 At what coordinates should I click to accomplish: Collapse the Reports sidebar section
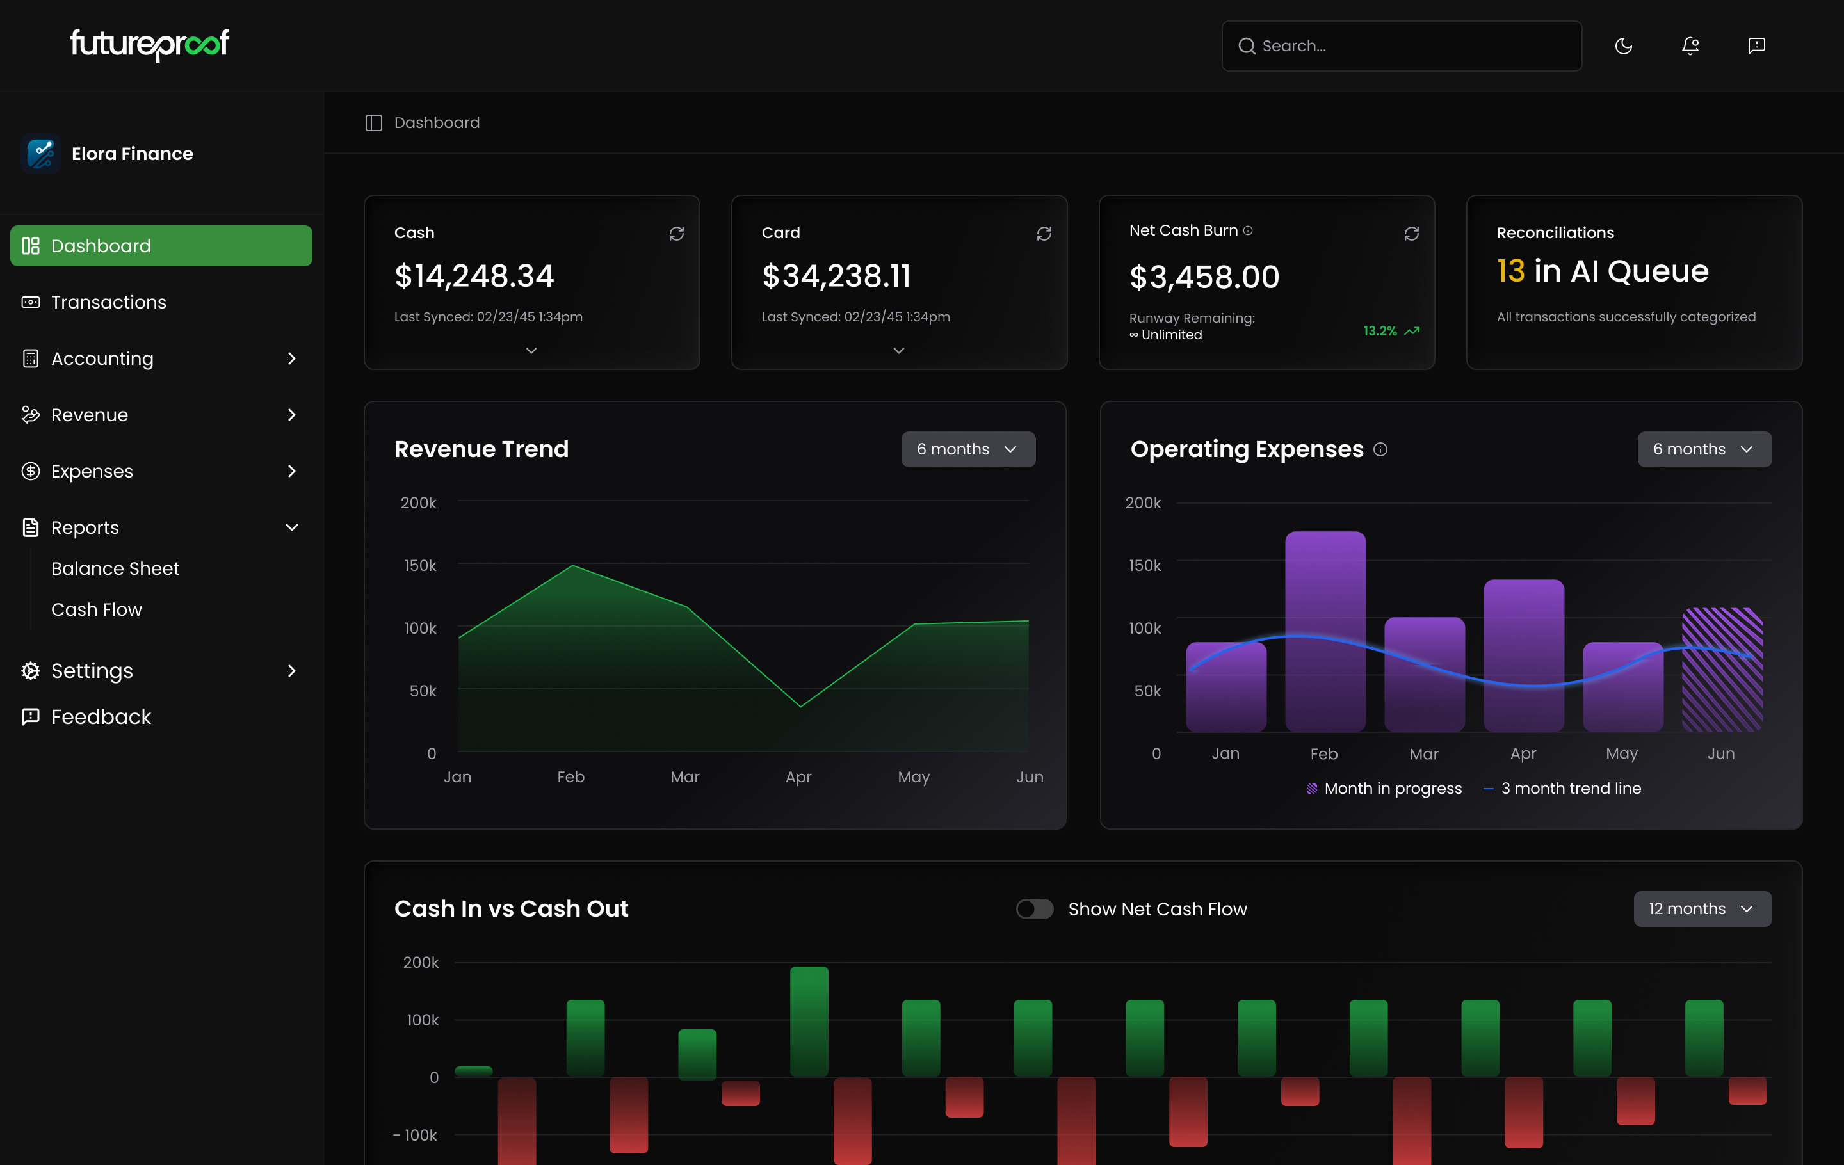(292, 527)
